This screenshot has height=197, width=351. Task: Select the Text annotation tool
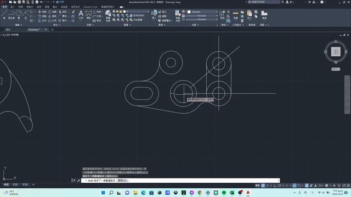(x=81, y=15)
